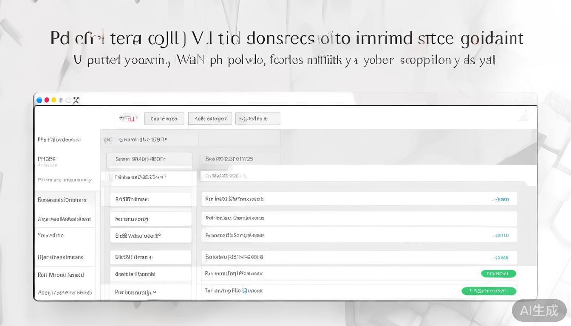Screen dimensions: 571x326
Task: Expand the 'Sаmeт' field at top of middle column
Action: point(149,159)
